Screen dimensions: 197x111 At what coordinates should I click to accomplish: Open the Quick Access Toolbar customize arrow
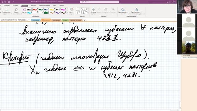(13, 2)
